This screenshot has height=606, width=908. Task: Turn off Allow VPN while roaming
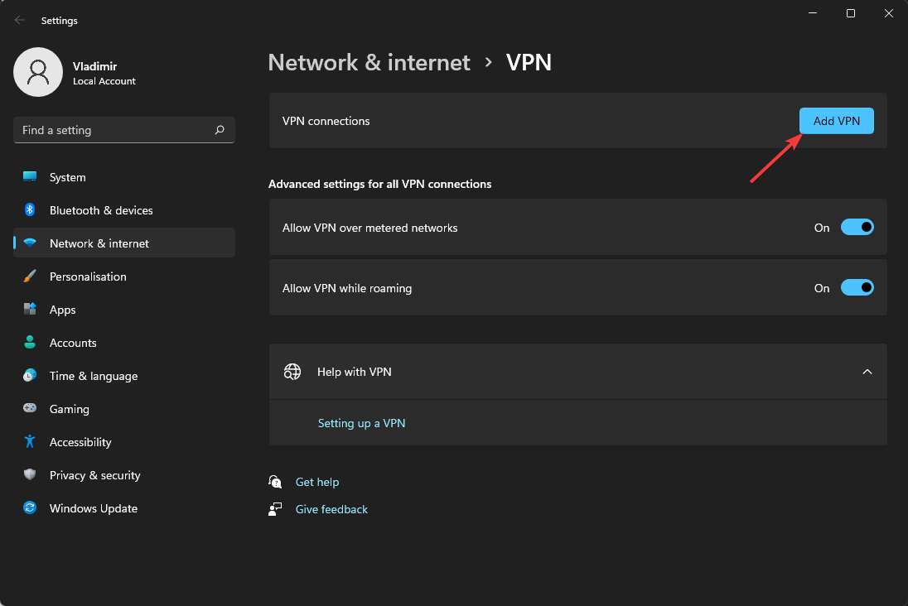click(857, 288)
